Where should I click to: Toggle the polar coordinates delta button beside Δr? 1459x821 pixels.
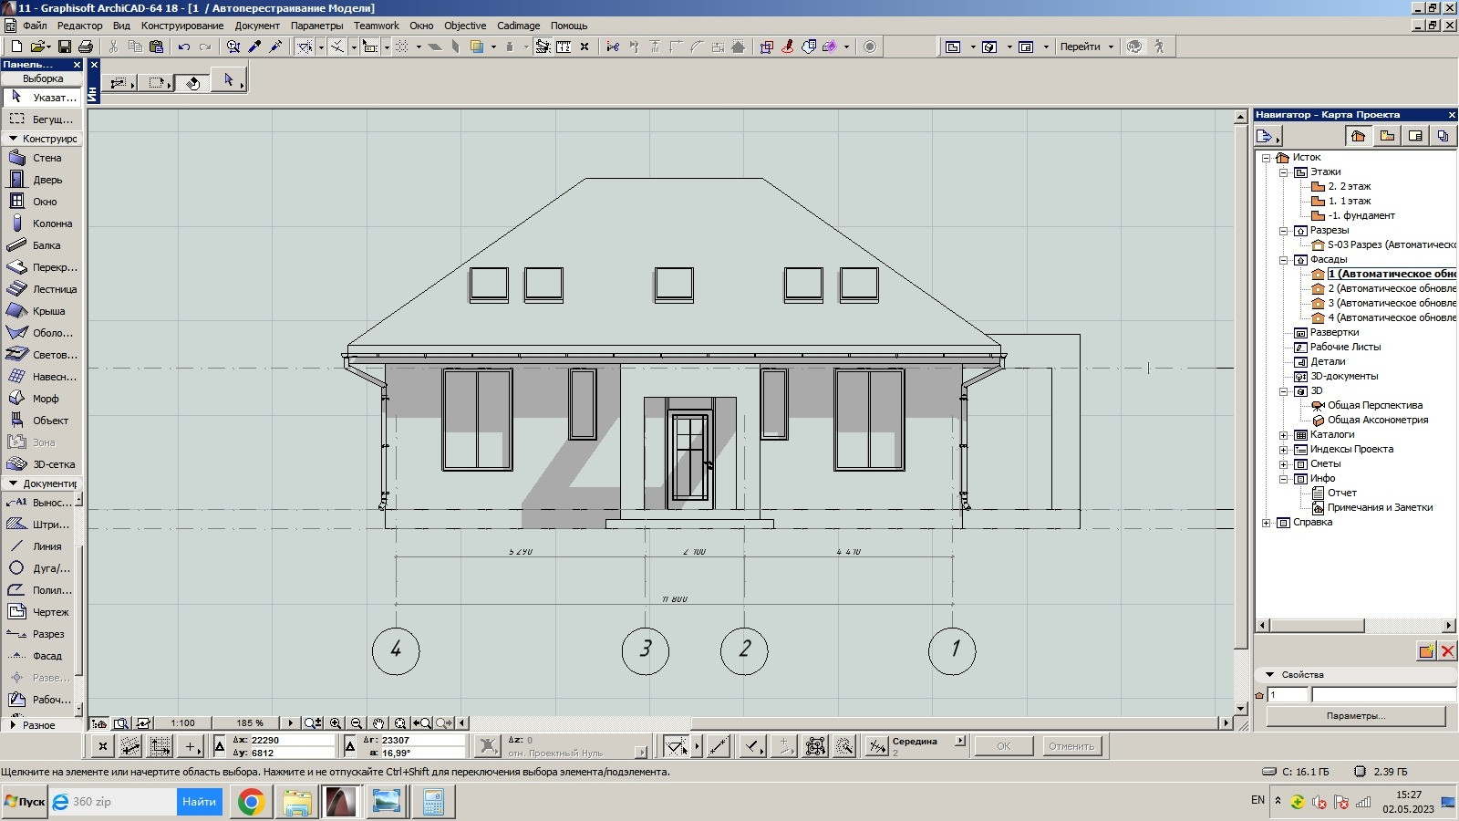pos(350,746)
